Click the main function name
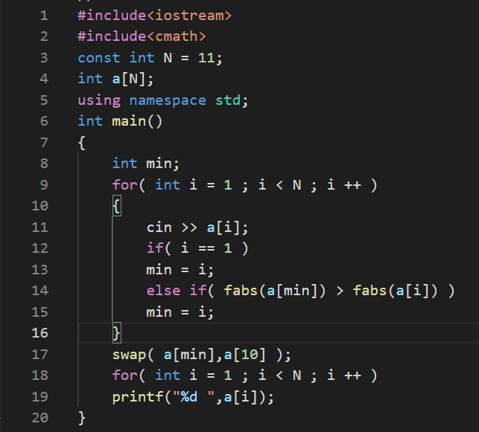This screenshot has width=479, height=432. coord(128,121)
